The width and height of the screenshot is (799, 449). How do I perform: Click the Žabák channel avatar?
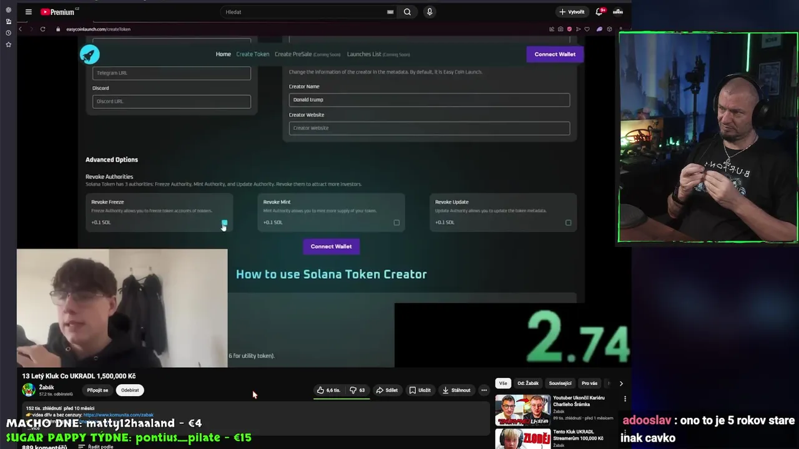click(29, 390)
